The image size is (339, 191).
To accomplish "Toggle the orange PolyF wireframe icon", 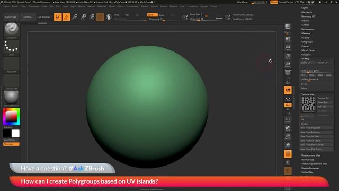I will pos(288,154).
